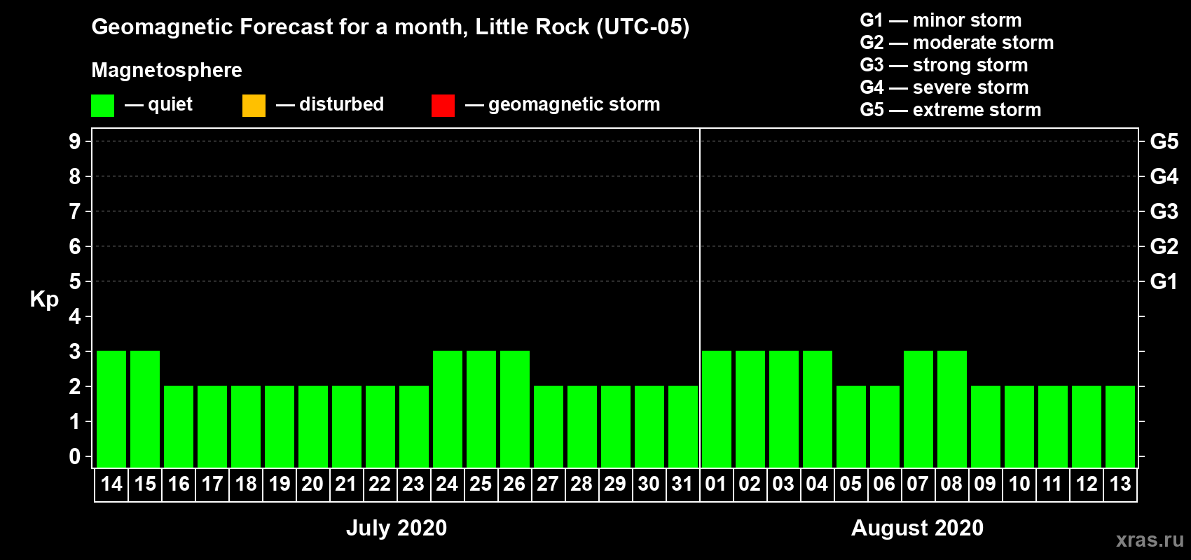Click the 'August 2020' month label
Screen dimensions: 1191x560
pyautogui.click(x=918, y=528)
